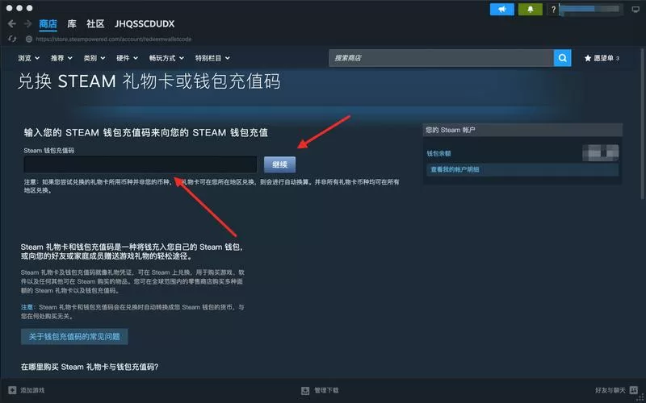The image size is (646, 403).
Task: Reload the page with refresh icon
Action: [x=12, y=39]
